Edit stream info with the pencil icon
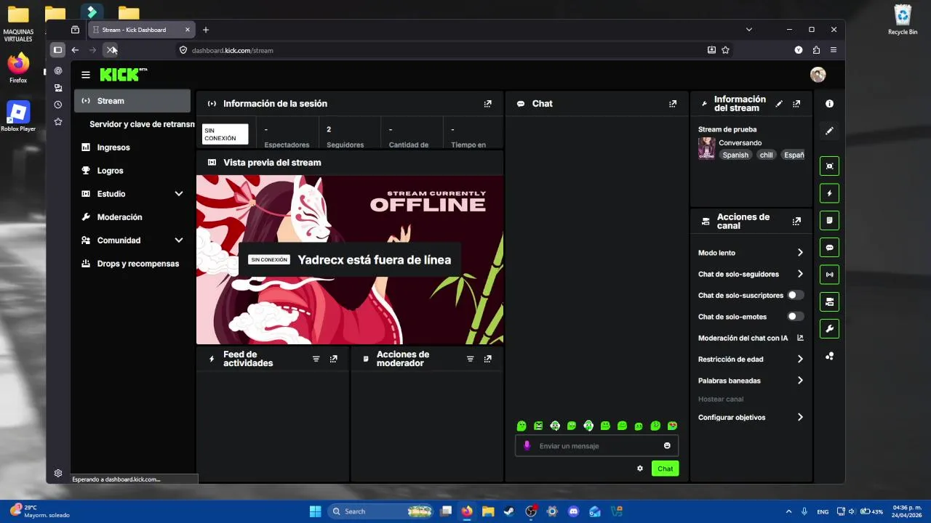Image resolution: width=931 pixels, height=523 pixels. [x=779, y=104]
